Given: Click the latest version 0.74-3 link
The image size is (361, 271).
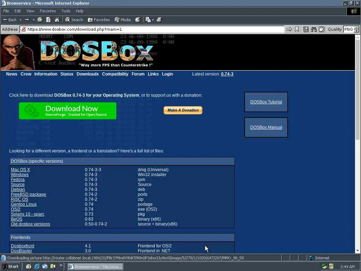Looking at the screenshot, I should coord(227,74).
